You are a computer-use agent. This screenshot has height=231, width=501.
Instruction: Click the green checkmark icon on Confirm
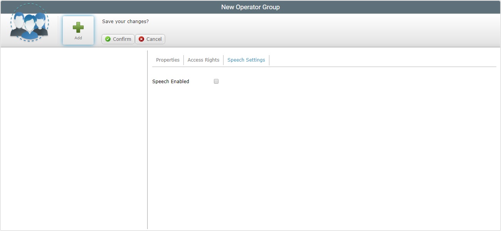[x=108, y=39]
